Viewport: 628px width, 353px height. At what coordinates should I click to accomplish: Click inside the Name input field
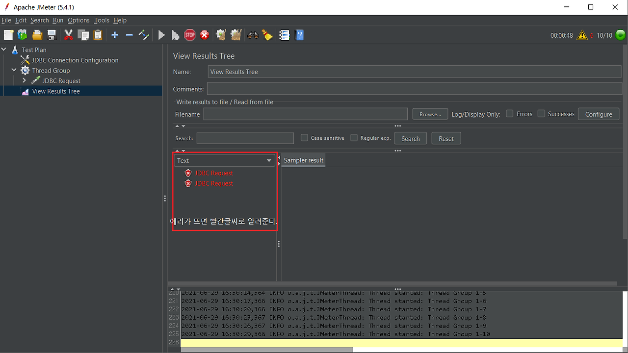pos(415,72)
